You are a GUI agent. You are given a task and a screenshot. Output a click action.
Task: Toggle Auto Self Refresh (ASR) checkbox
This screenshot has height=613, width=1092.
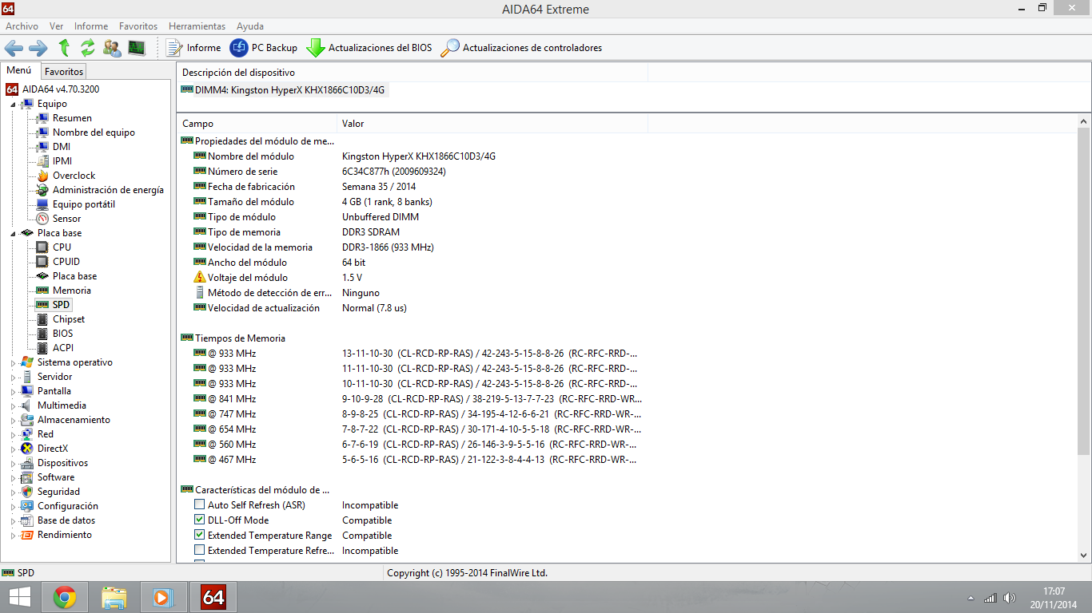pos(199,505)
